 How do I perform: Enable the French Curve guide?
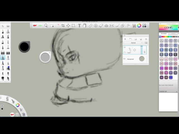pyautogui.click(x=101, y=25)
